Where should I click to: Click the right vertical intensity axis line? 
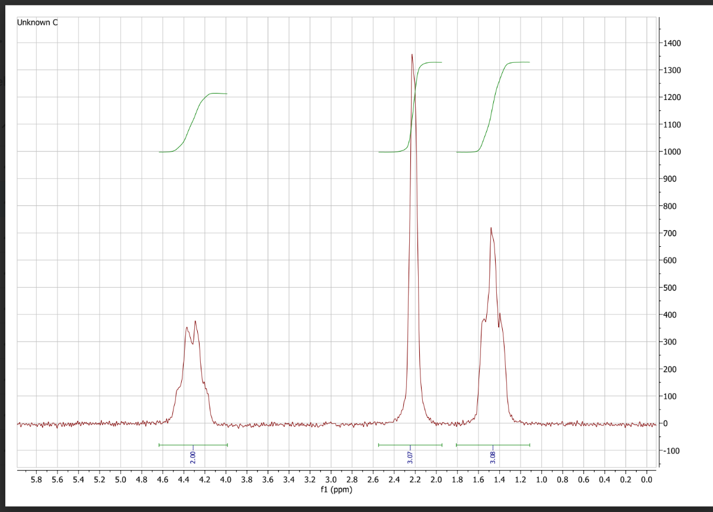pos(659,237)
